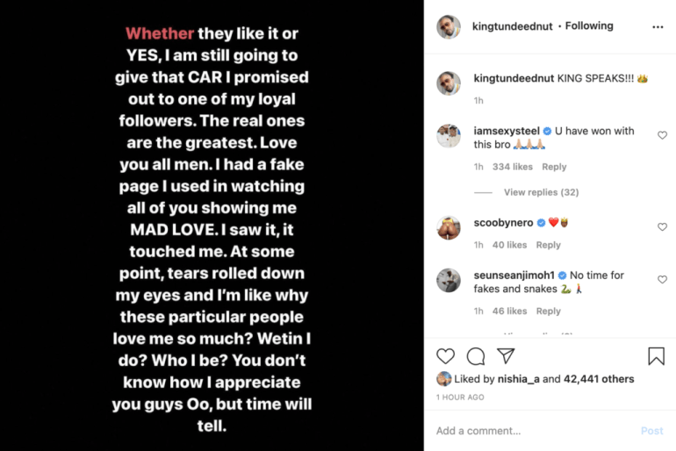This screenshot has width=676, height=451.
Task: Like scoobynero's comment
Action: point(662,227)
